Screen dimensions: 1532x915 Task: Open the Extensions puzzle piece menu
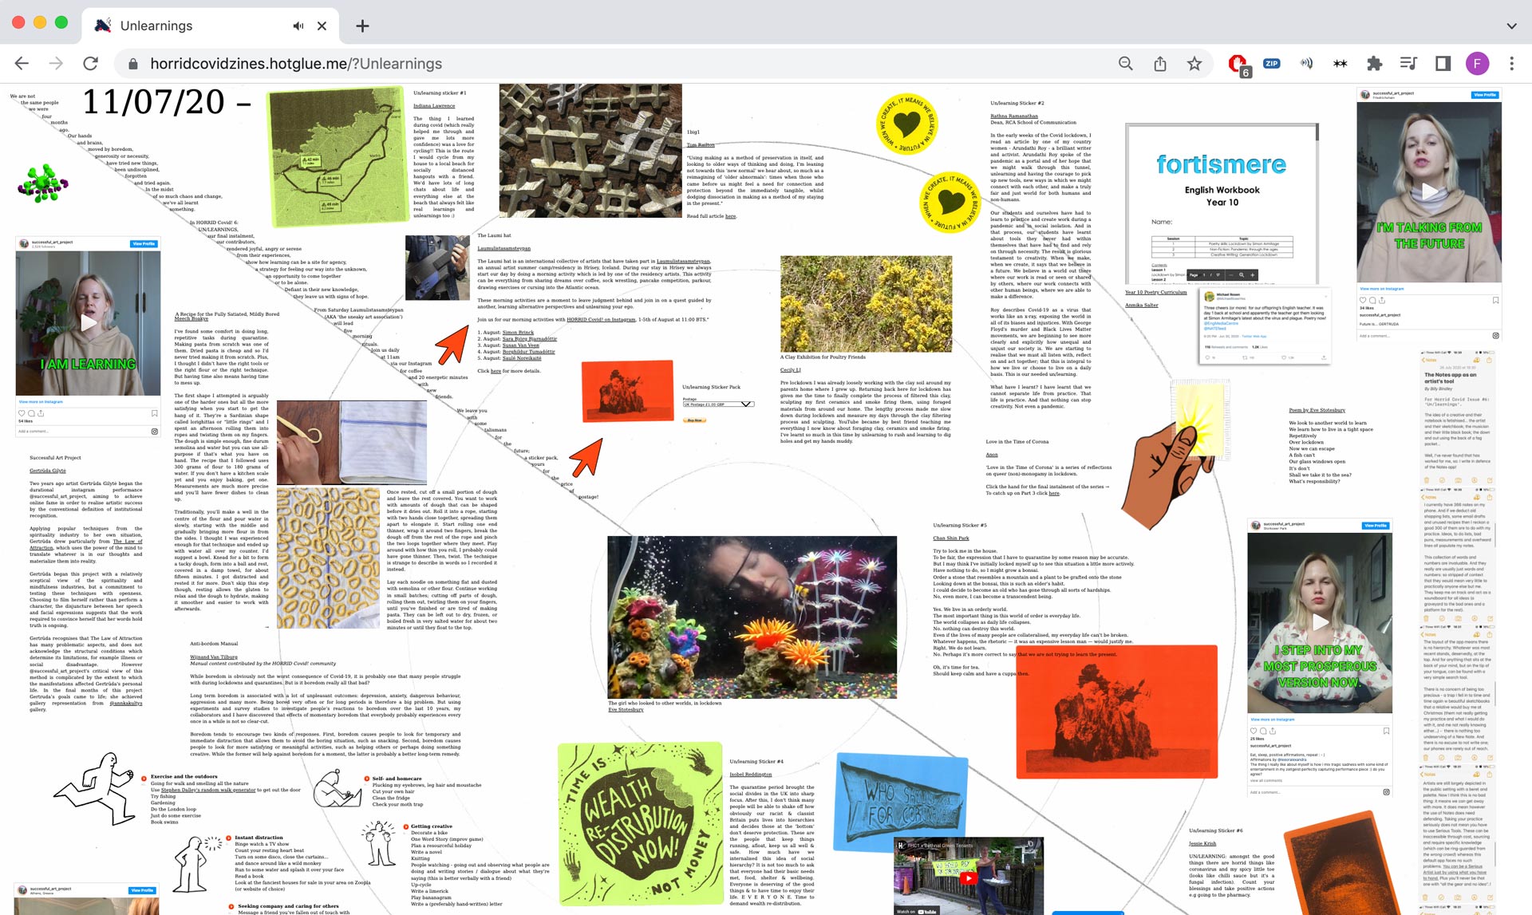pos(1374,64)
